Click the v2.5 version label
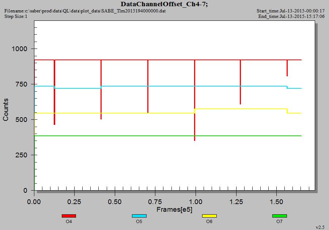 pyautogui.click(x=320, y=227)
